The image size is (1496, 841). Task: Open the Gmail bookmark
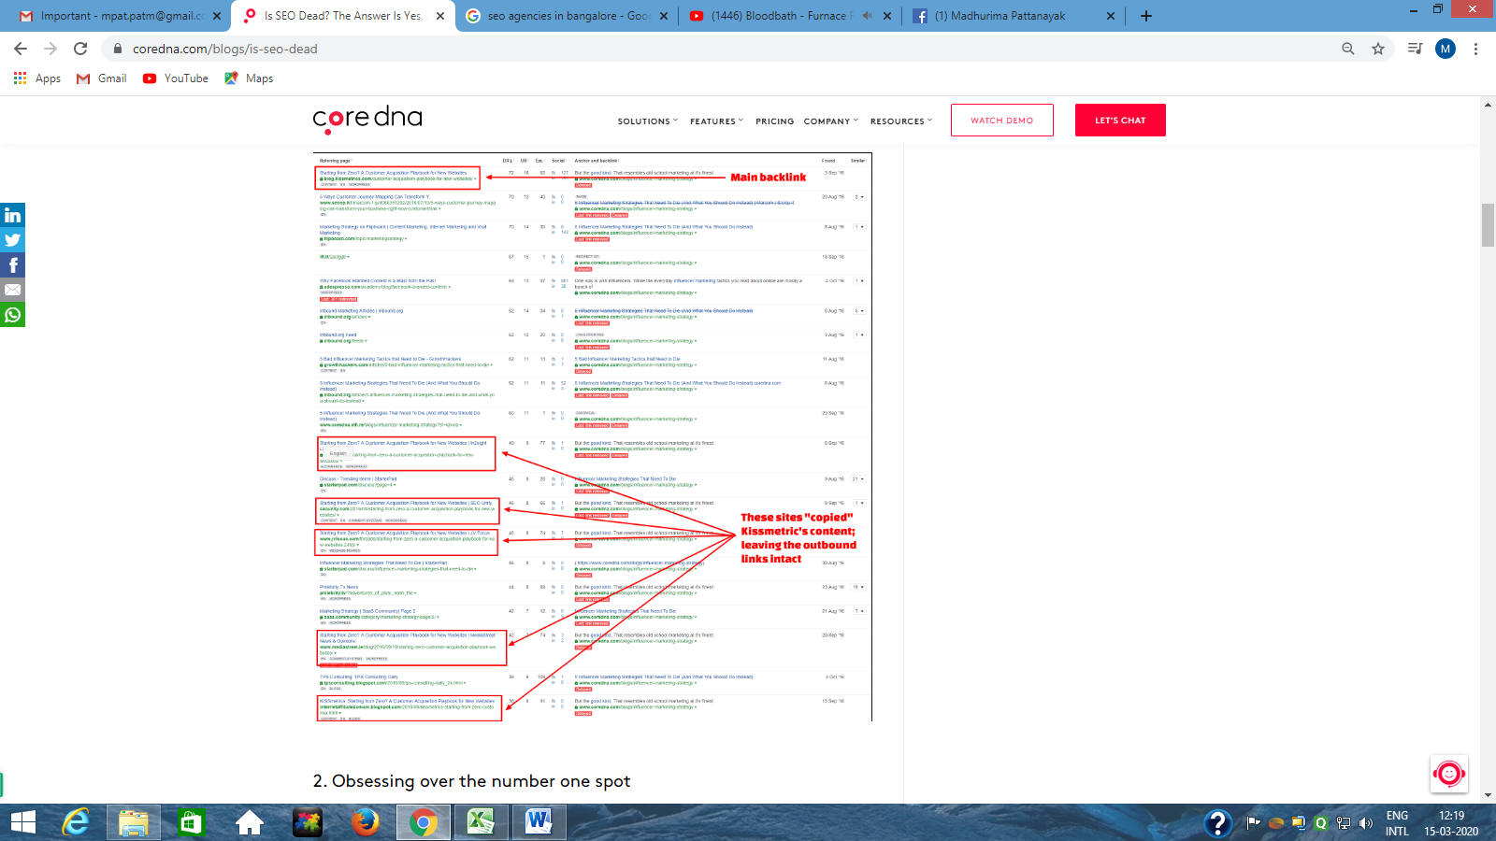pyautogui.click(x=102, y=78)
